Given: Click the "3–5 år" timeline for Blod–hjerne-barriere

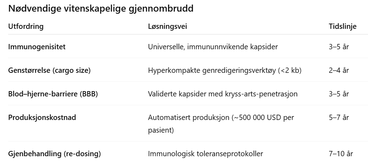Looking at the screenshot, I should (339, 94).
